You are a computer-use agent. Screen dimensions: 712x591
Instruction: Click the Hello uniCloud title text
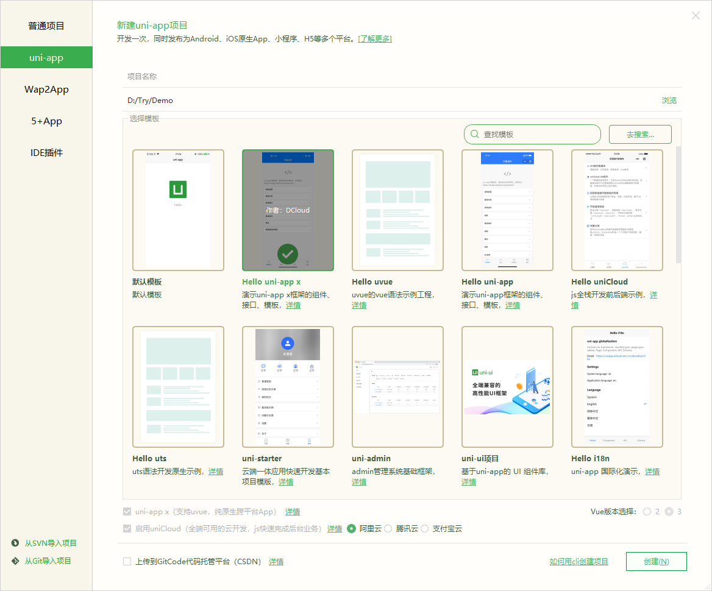coord(599,281)
